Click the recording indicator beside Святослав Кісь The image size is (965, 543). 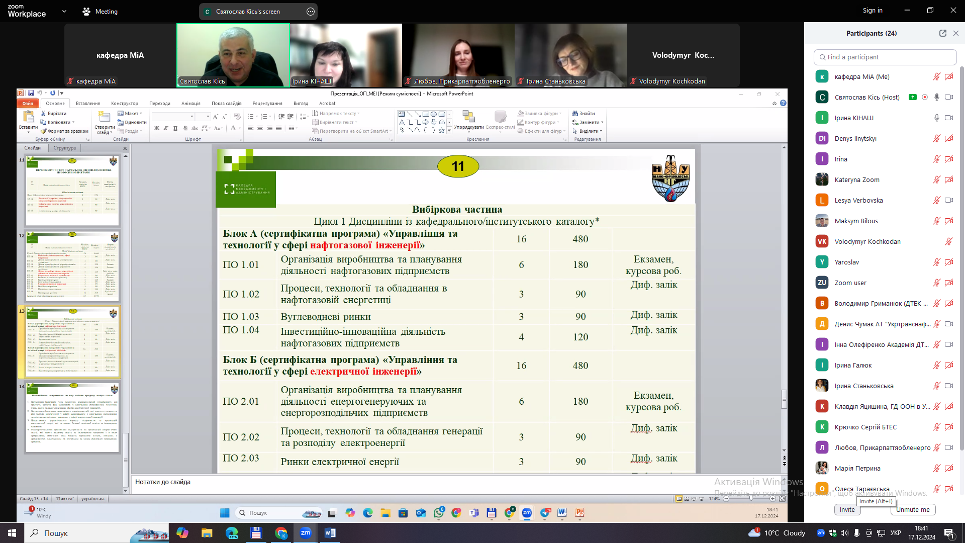[924, 97]
